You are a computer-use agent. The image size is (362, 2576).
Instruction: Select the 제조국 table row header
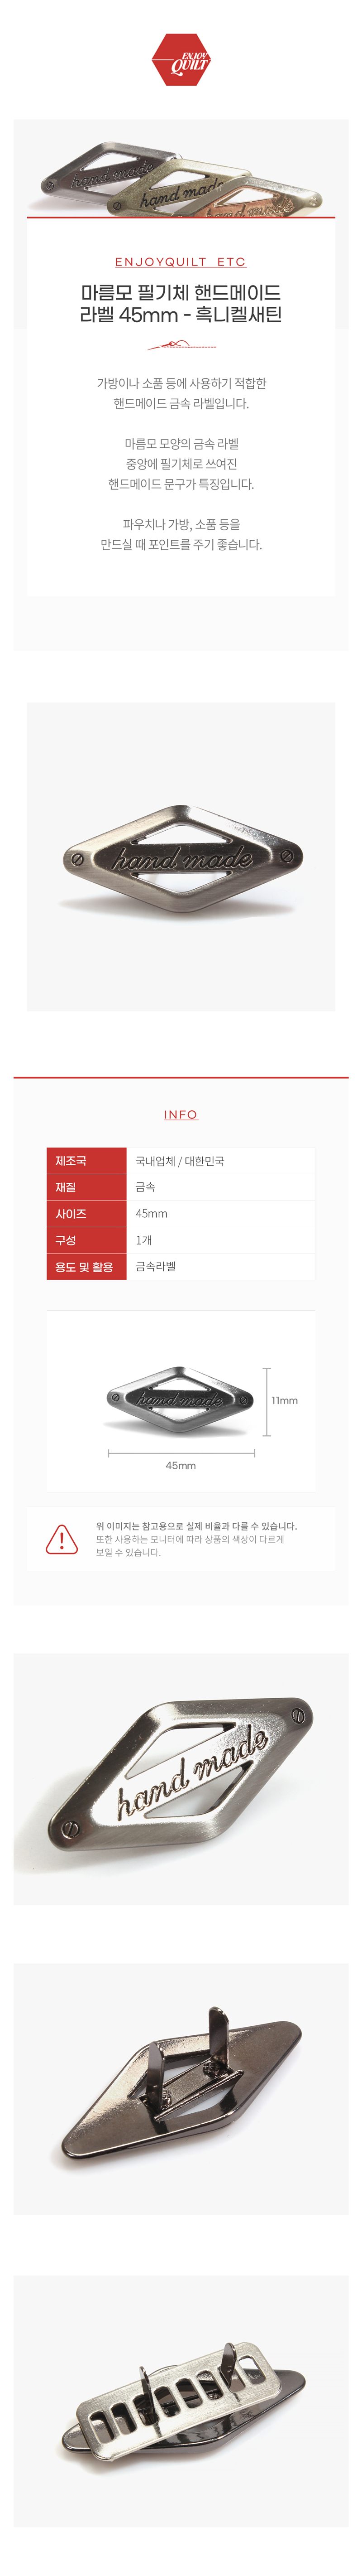pos(87,1161)
